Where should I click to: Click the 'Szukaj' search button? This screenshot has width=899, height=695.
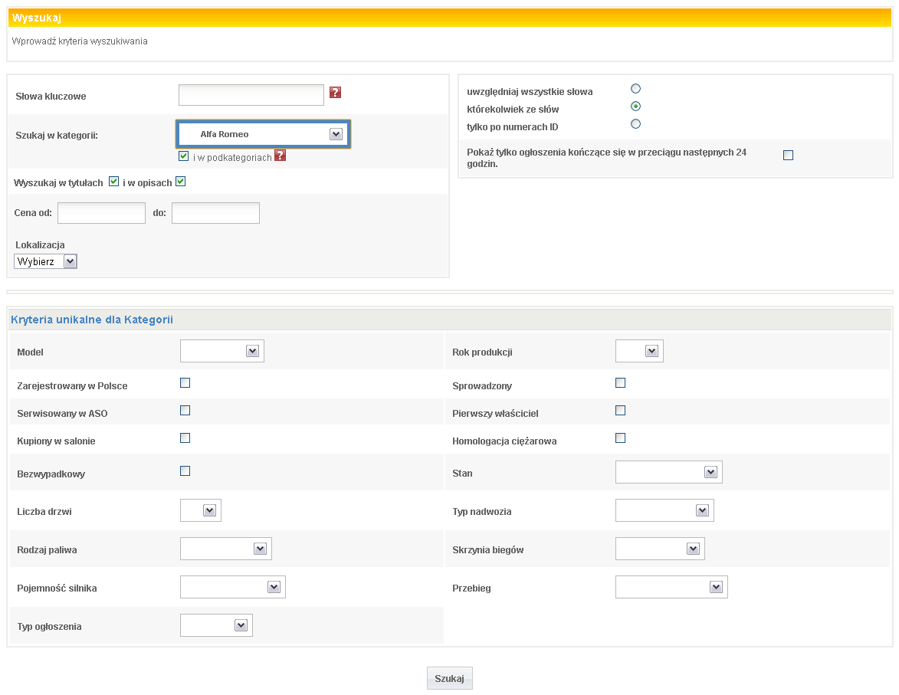(450, 678)
